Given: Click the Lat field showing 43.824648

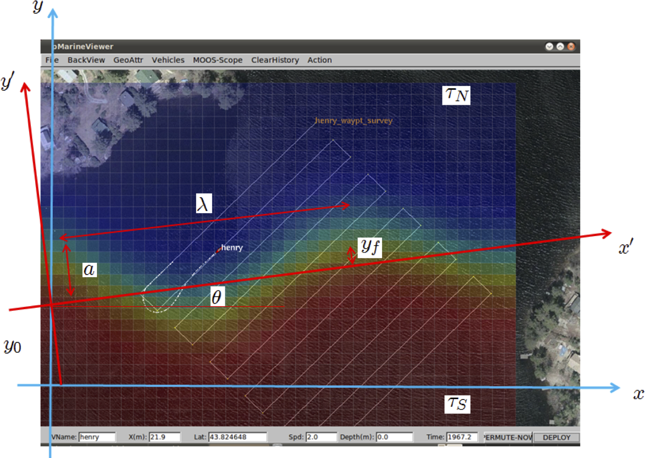Looking at the screenshot, I should click(x=237, y=437).
